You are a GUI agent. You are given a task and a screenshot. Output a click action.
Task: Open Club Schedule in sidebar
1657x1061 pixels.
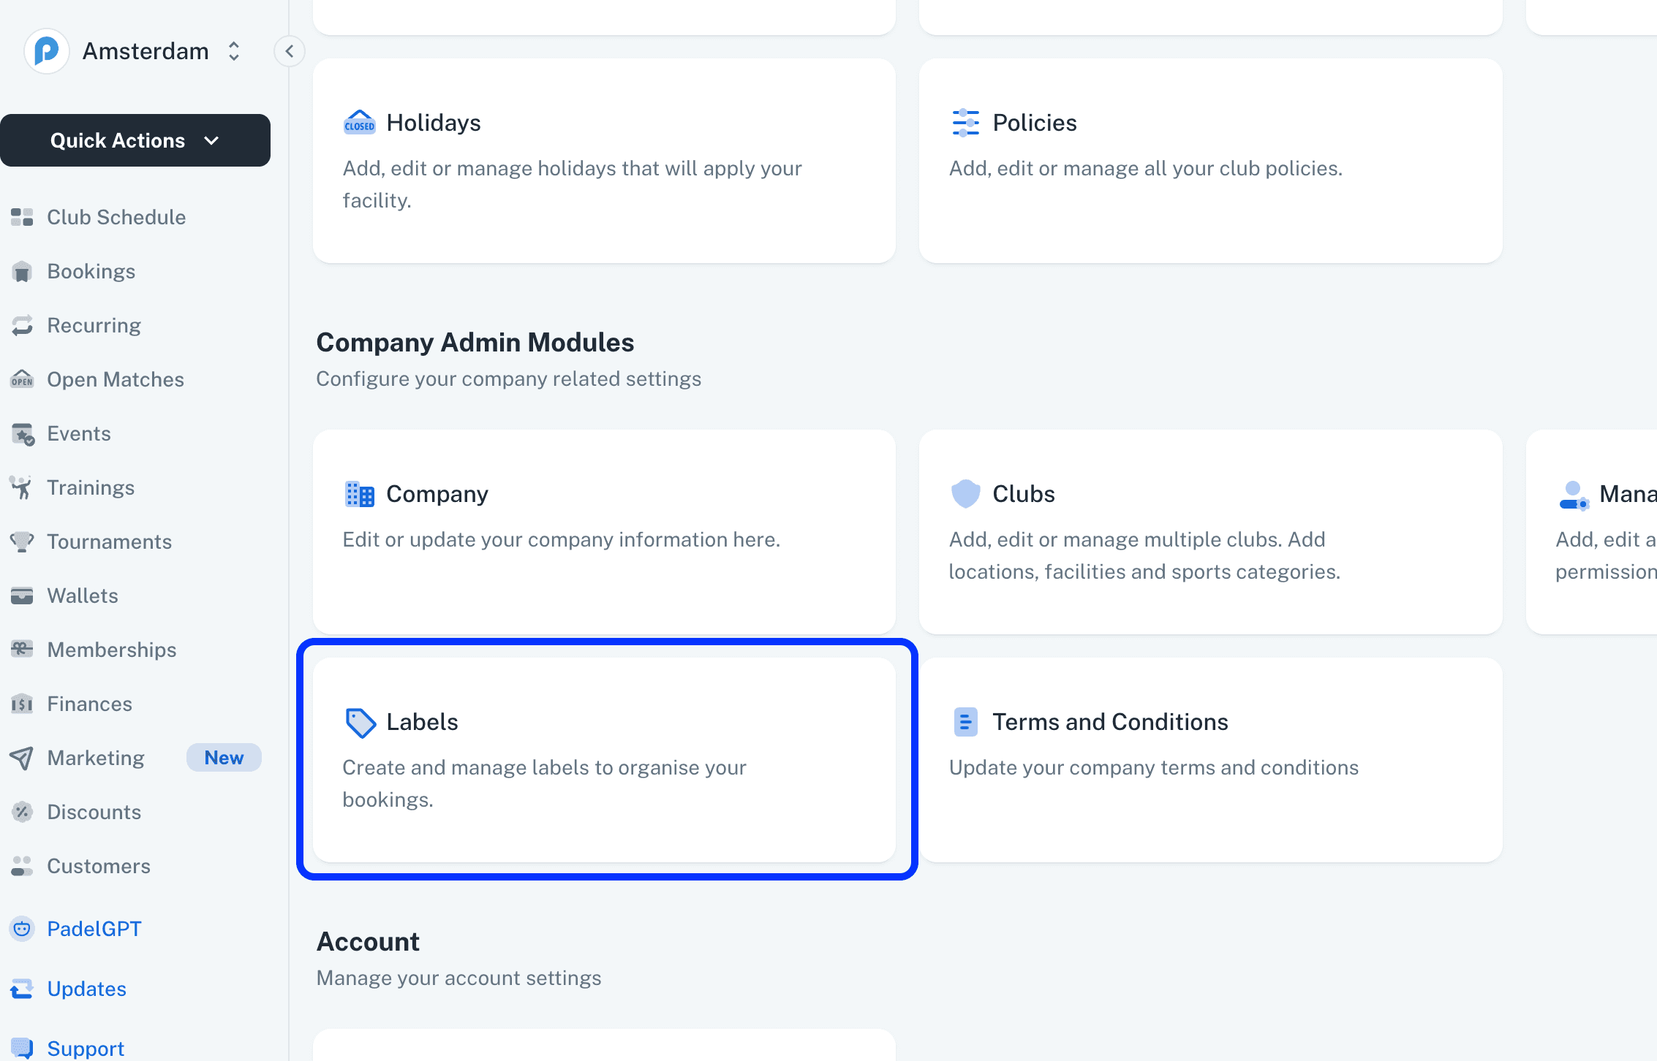(116, 217)
